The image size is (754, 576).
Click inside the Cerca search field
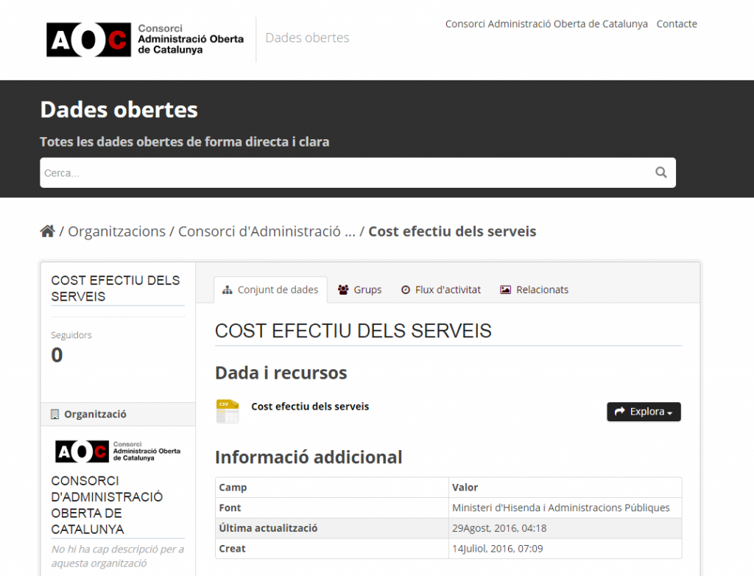pos(295,172)
